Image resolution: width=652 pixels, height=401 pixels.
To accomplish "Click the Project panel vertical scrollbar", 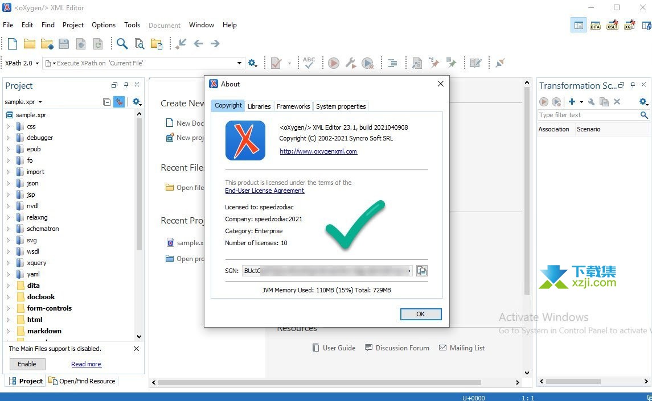I will point(139,184).
